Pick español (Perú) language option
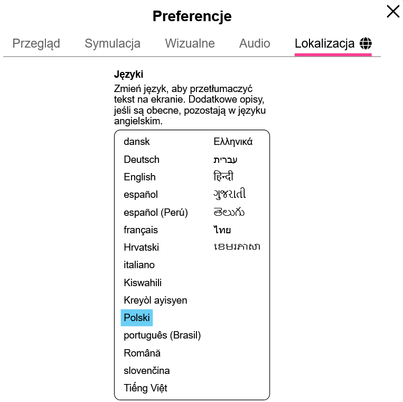 pyautogui.click(x=156, y=212)
